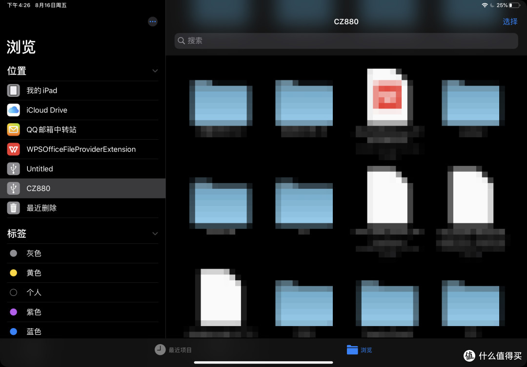The height and width of the screenshot is (367, 527).
Task: Tap the QQ邮箱中转站 mail icon
Action: [14, 129]
